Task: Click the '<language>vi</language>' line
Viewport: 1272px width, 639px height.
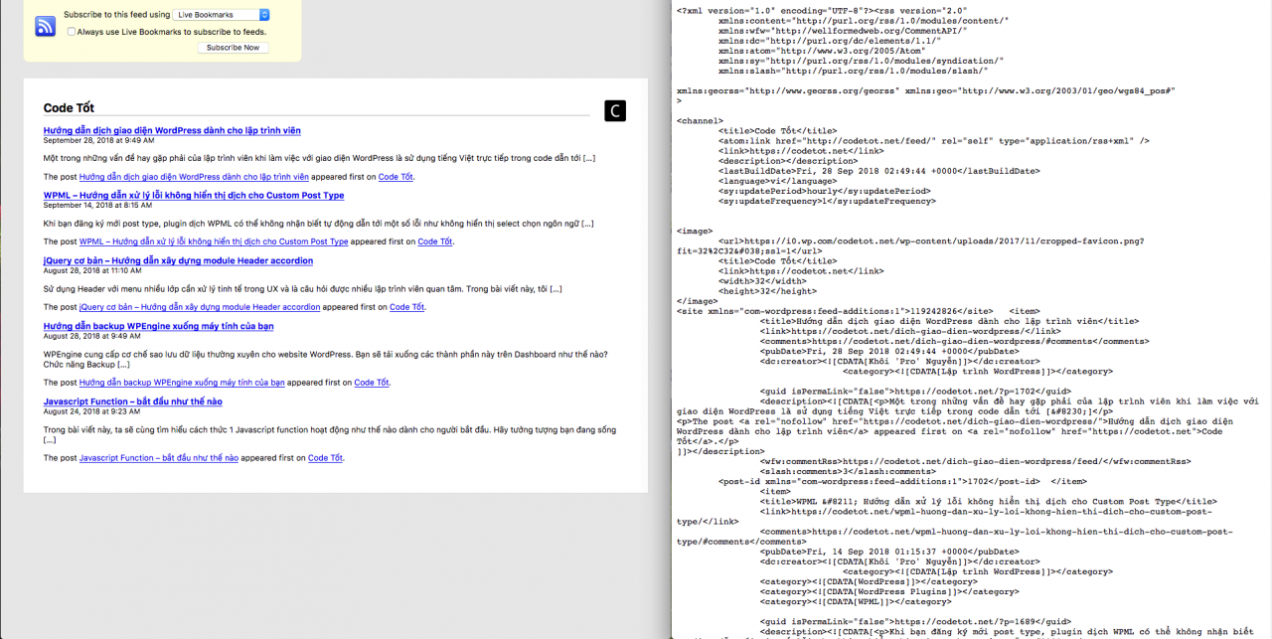Action: [775, 181]
